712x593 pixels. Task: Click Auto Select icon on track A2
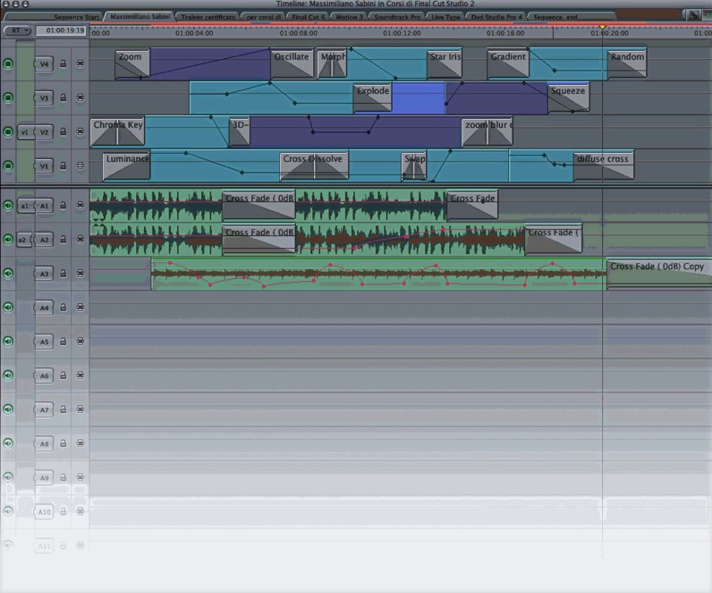tap(81, 240)
